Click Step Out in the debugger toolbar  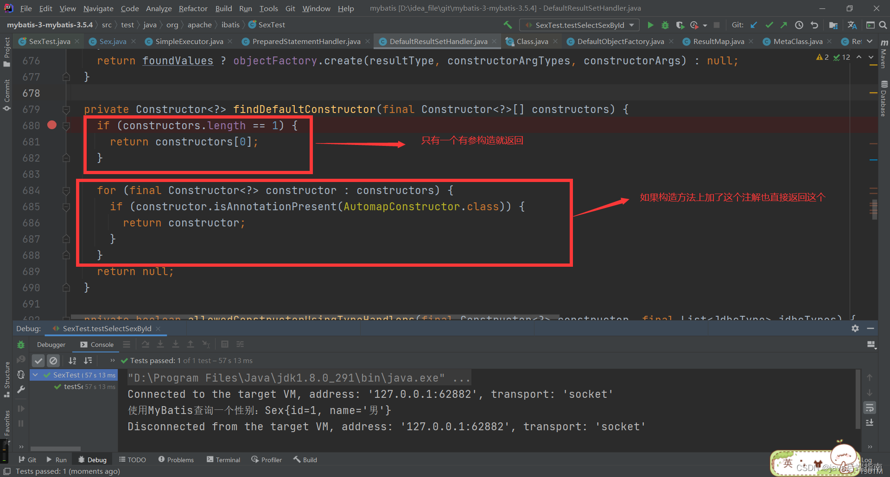tap(191, 344)
